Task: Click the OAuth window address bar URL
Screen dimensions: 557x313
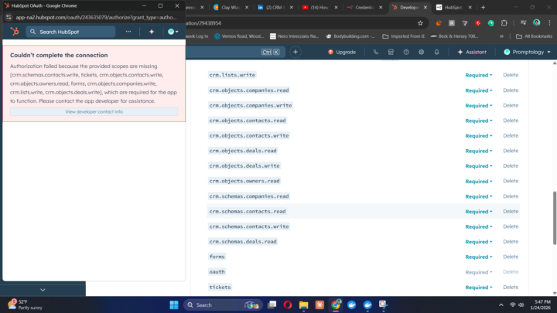Action: click(x=96, y=17)
